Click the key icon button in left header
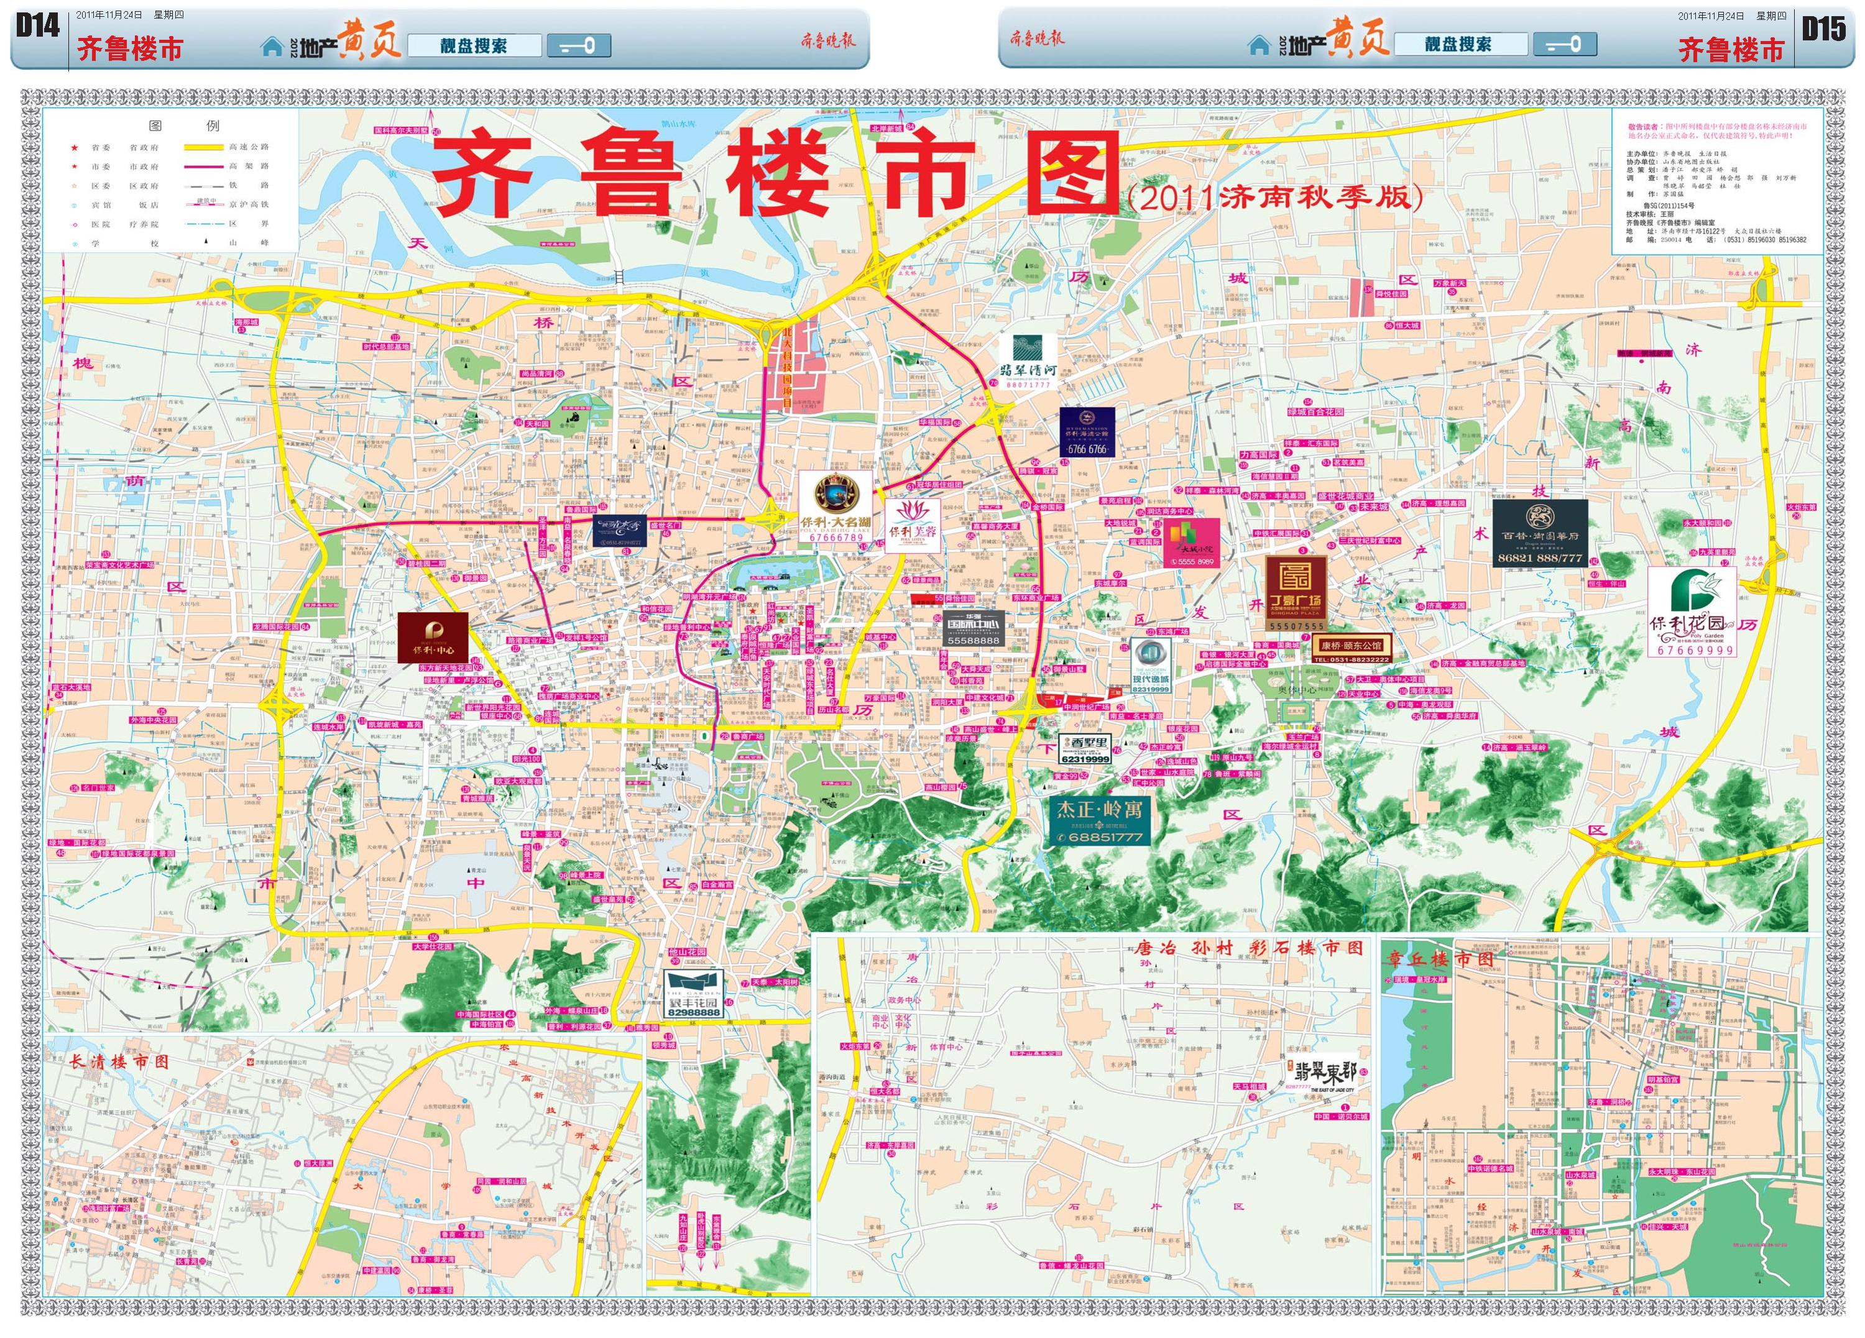This screenshot has width=1865, height=1338. (x=579, y=45)
